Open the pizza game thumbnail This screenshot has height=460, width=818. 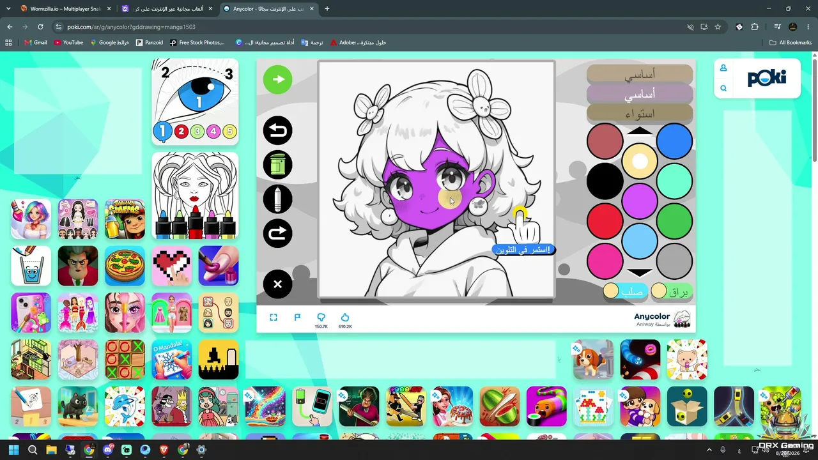tap(125, 266)
